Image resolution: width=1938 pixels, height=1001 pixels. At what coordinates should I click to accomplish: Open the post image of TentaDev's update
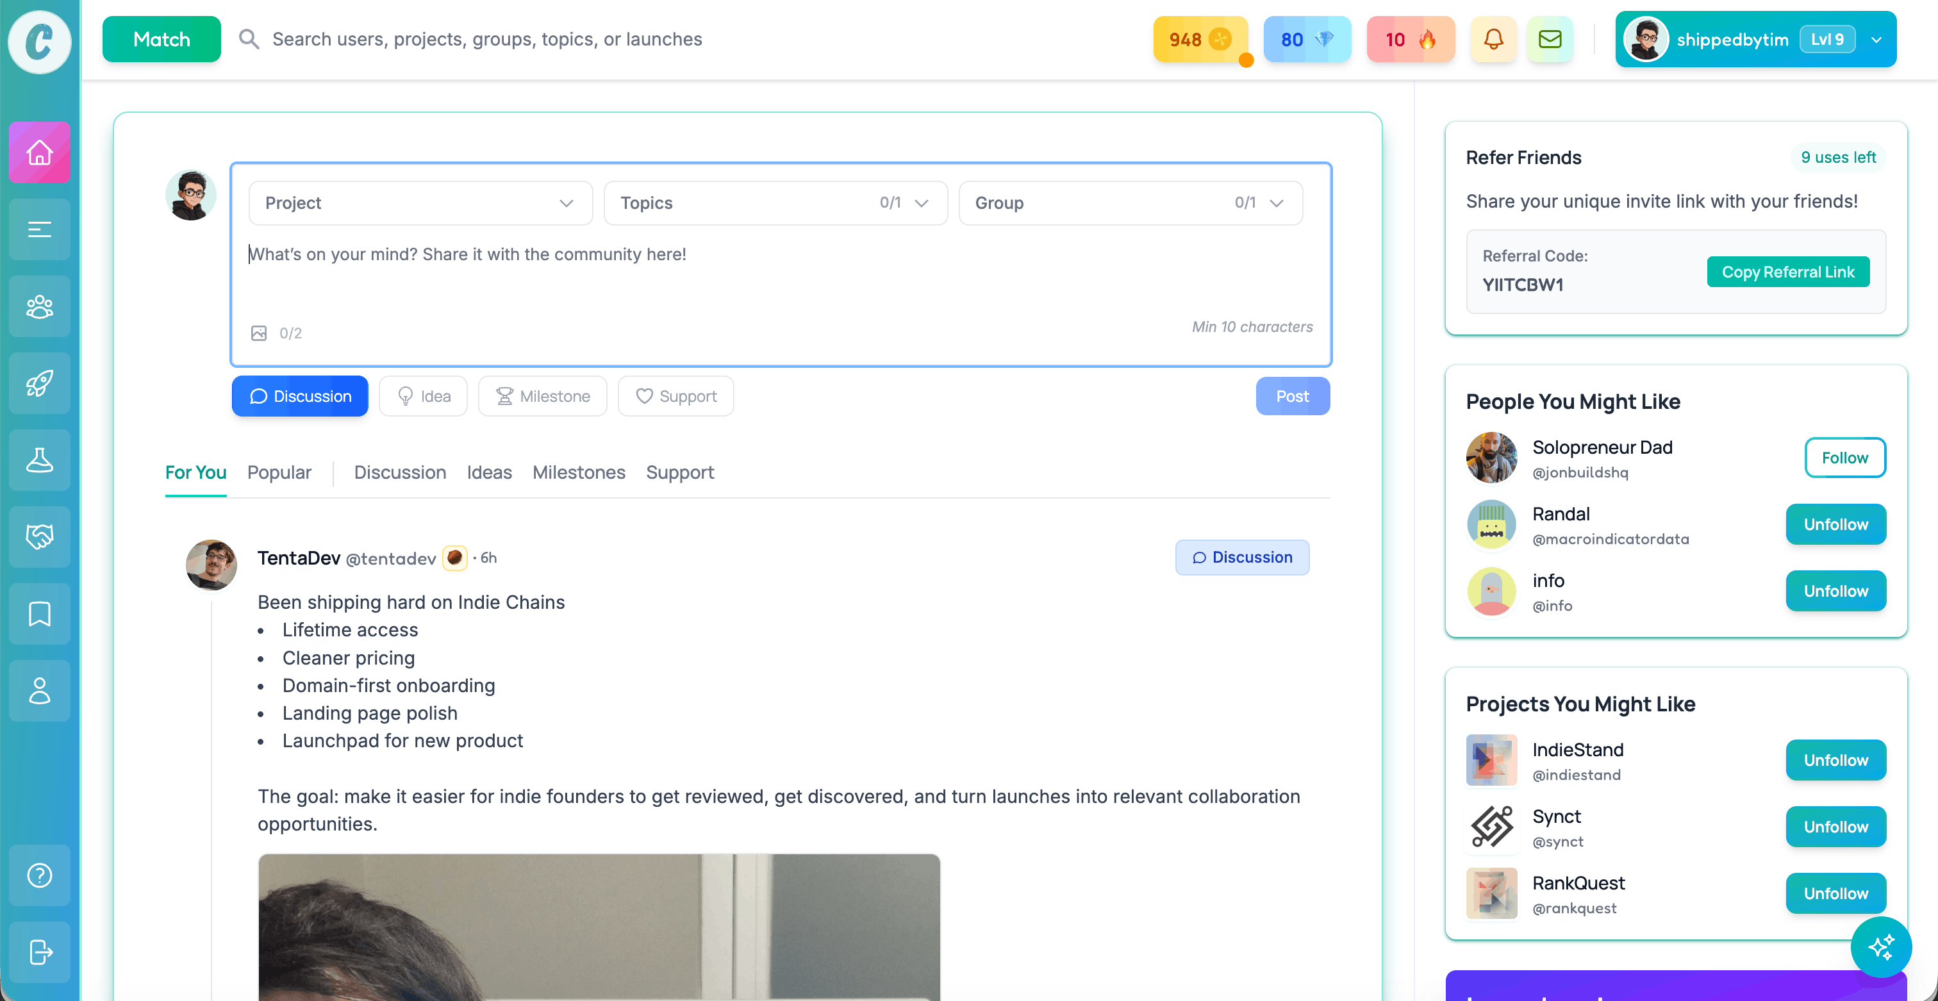[x=599, y=927]
